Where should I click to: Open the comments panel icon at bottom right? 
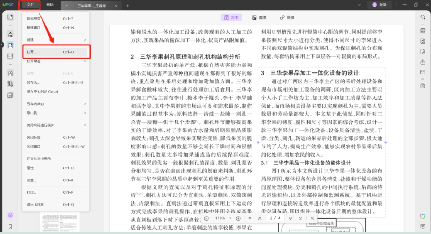tap(422, 226)
